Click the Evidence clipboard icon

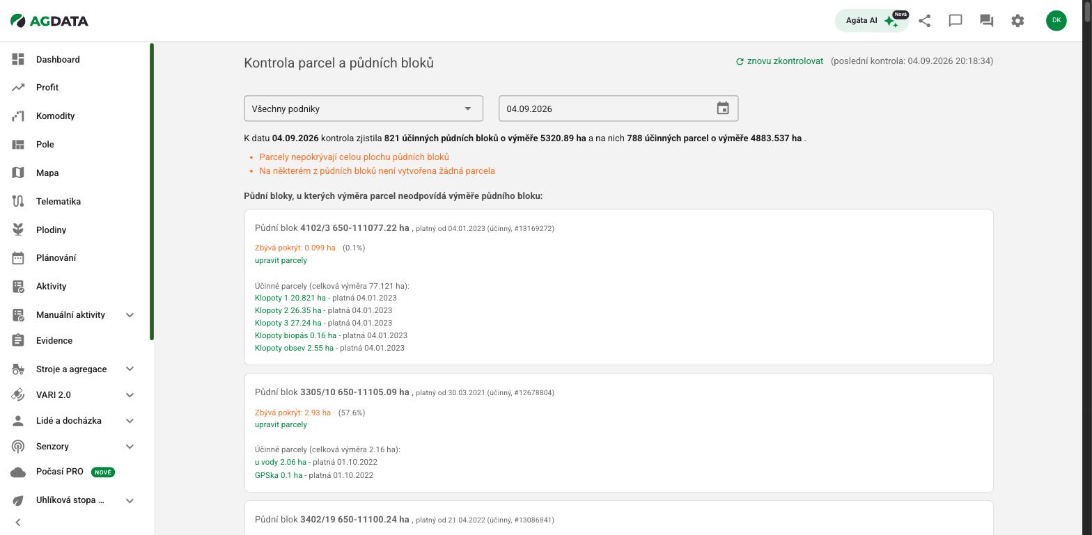point(18,340)
